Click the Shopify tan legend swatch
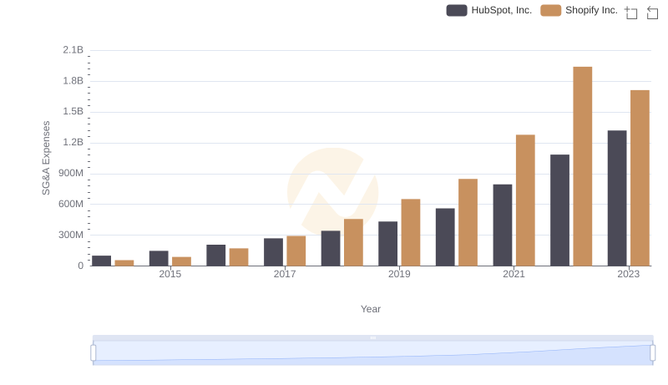Viewport: 668px width, 385px height. point(551,10)
